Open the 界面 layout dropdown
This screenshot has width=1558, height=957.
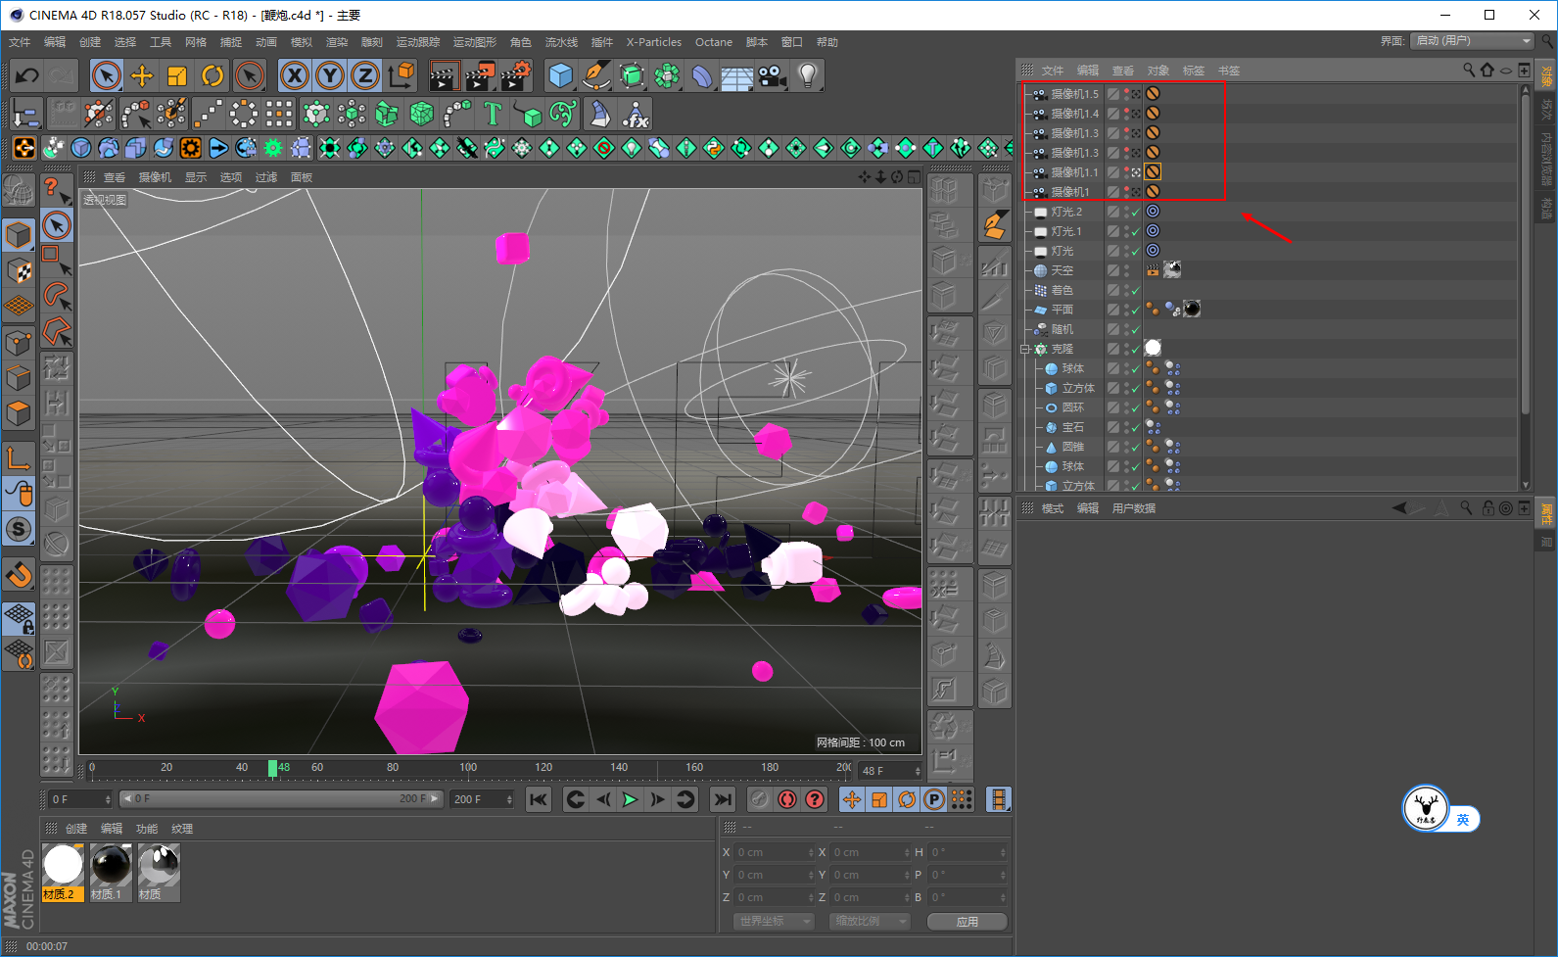(1473, 40)
